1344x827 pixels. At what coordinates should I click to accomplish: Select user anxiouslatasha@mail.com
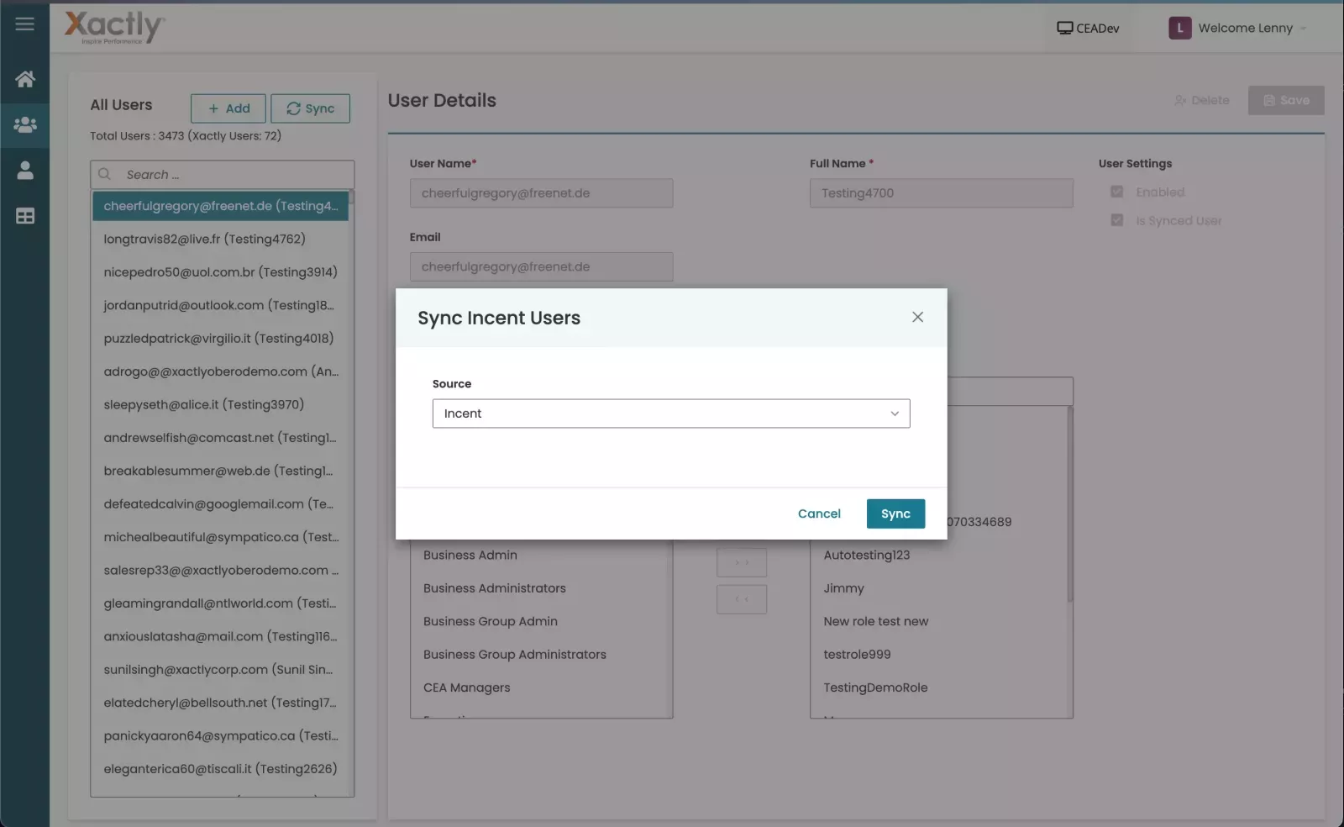220,636
